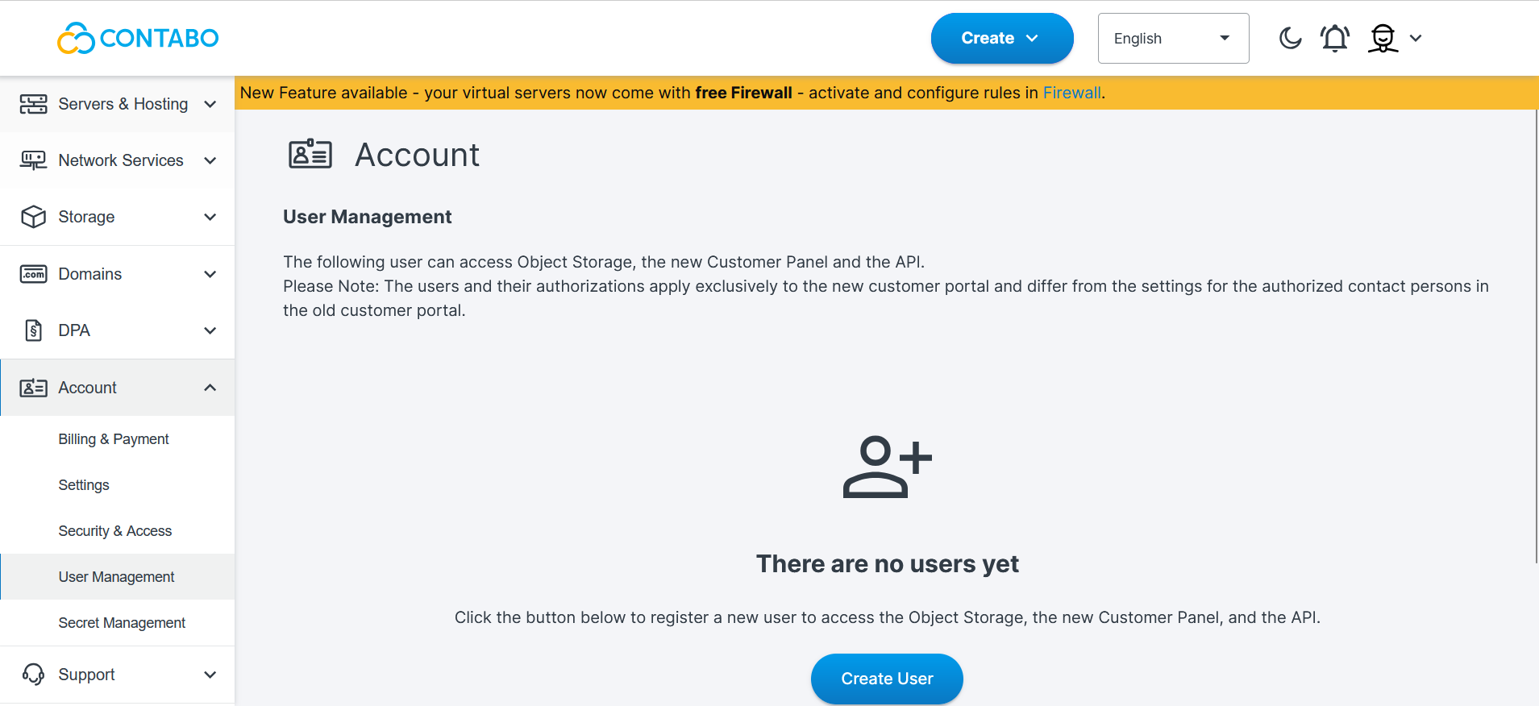Click the Servers & Hosting server icon
1539x706 pixels.
33,104
